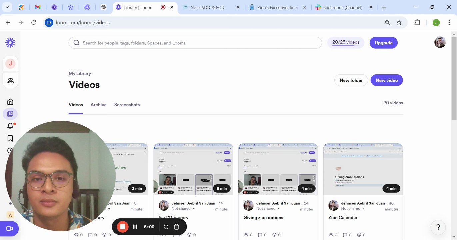This screenshot has height=240, width=457.
Task: Open the Part 1 Itinerary video thumbnail
Action: click(x=193, y=169)
